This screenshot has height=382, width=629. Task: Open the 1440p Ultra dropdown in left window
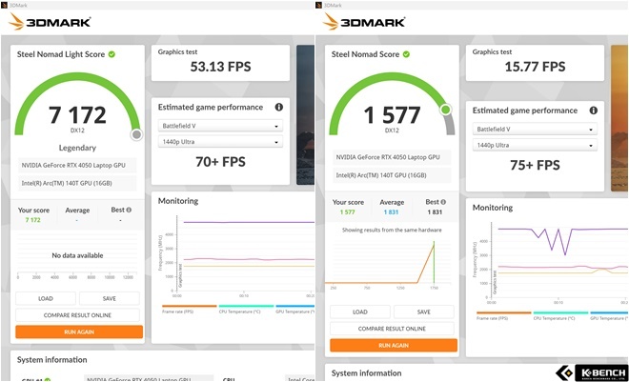click(x=220, y=142)
